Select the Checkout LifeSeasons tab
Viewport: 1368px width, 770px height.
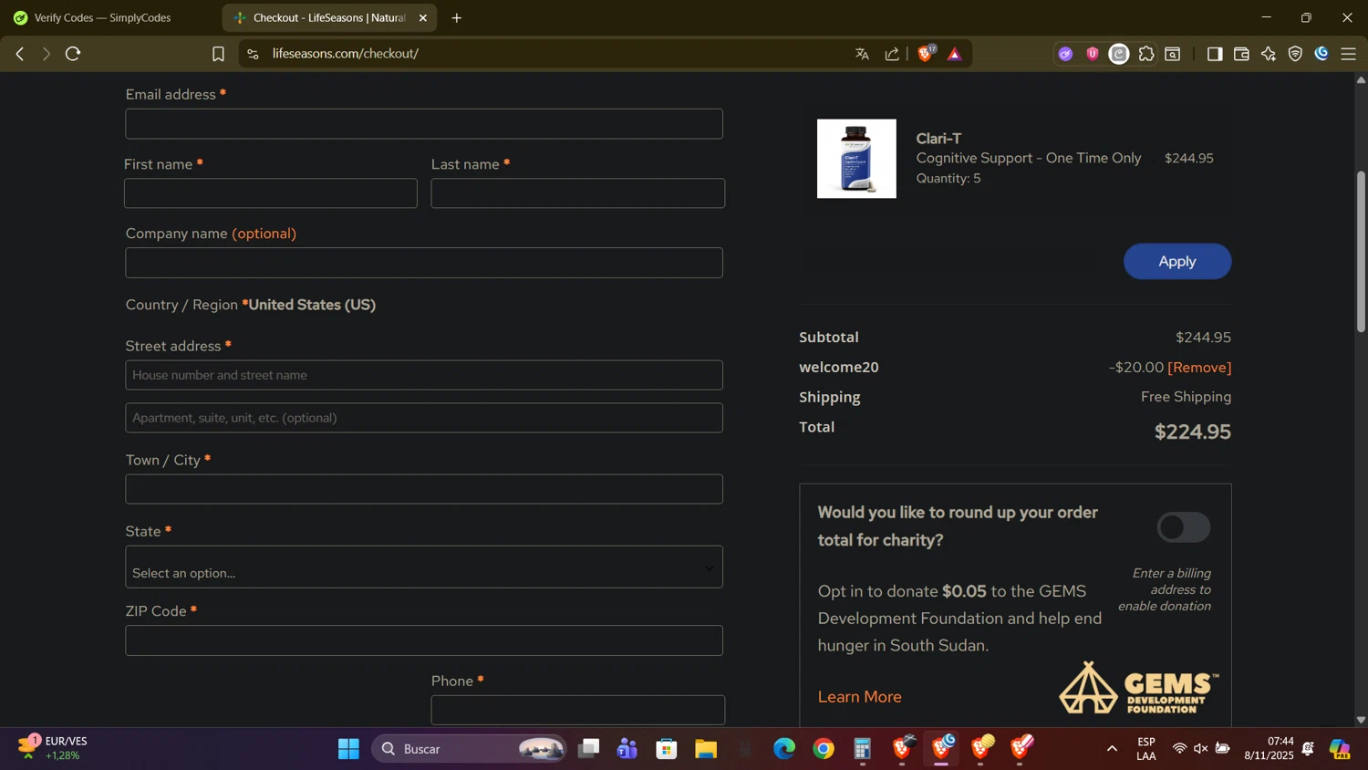click(x=328, y=18)
